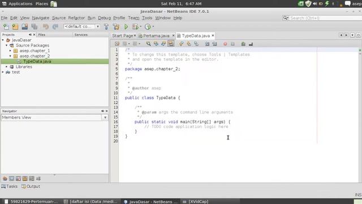Click the New Project toolbar icon
This screenshot has height=204, width=362.
(x=15, y=27)
